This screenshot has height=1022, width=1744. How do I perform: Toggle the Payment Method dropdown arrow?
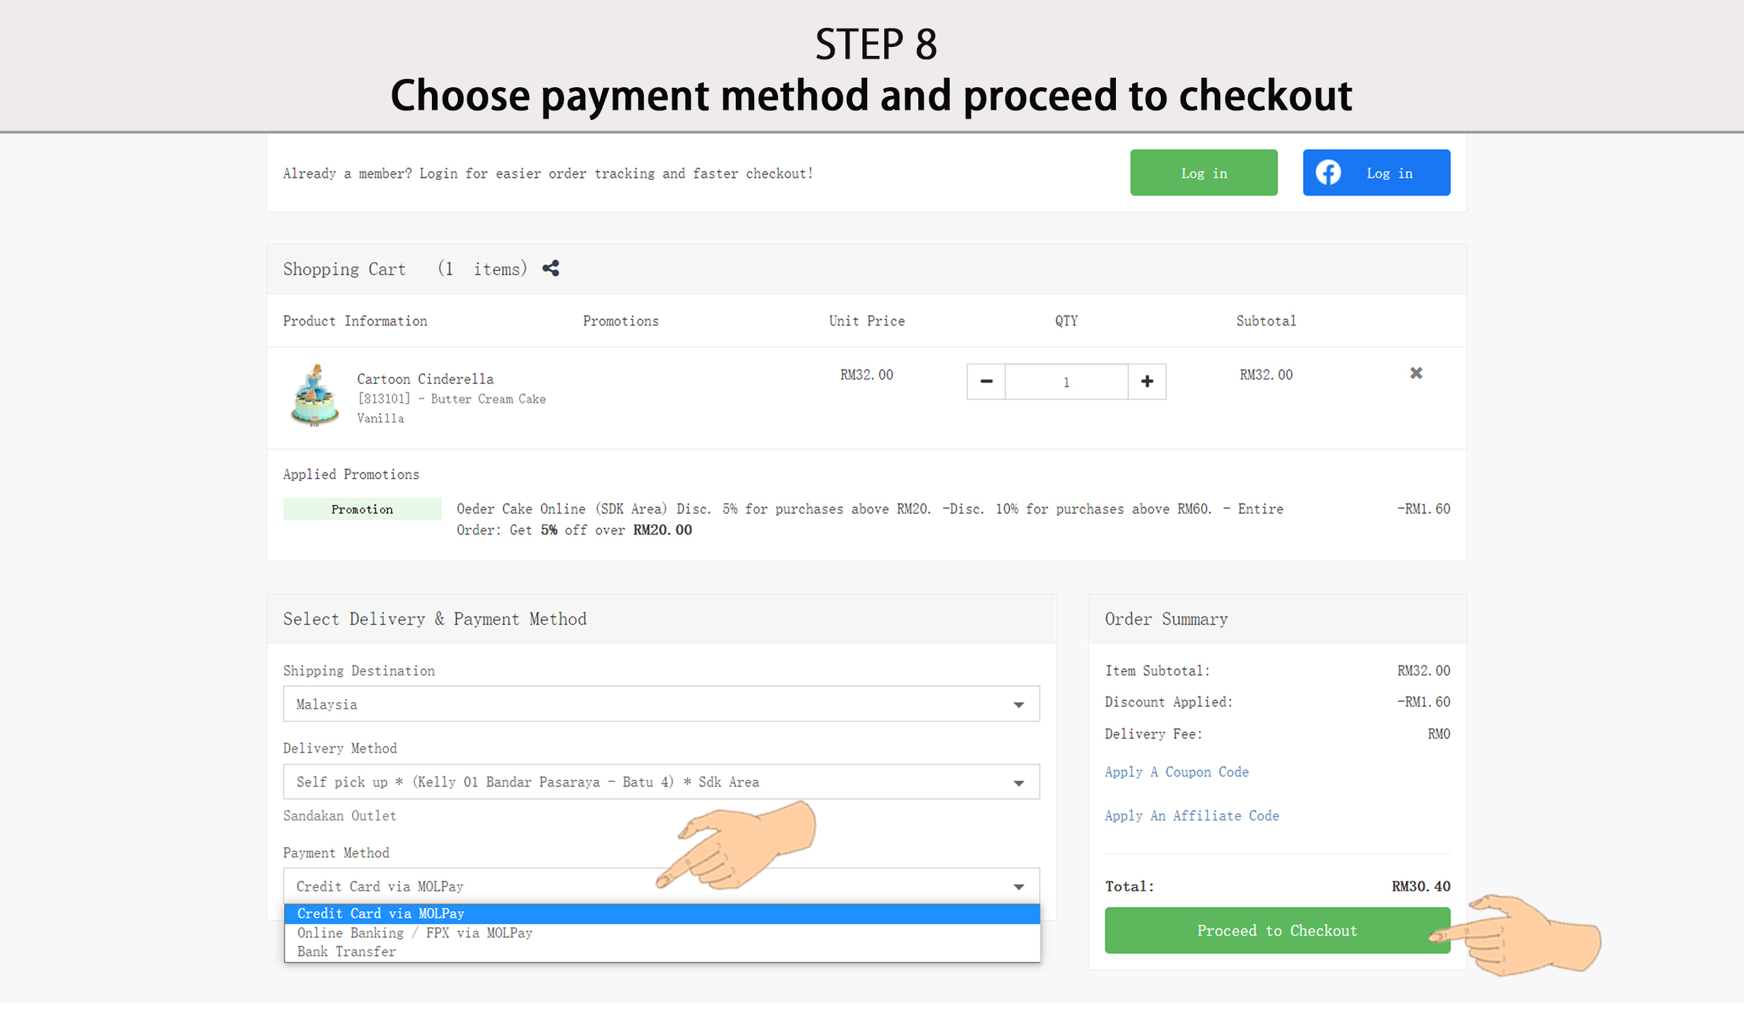pos(1018,886)
